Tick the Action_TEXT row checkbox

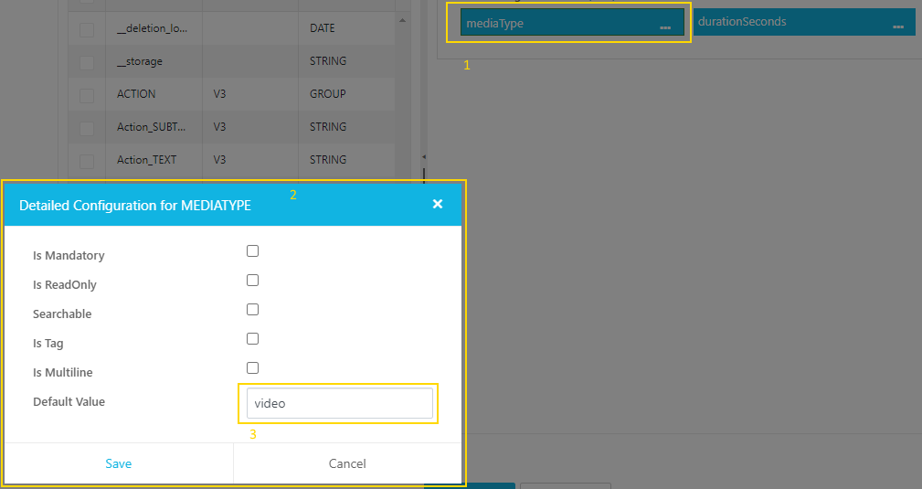[87, 162]
